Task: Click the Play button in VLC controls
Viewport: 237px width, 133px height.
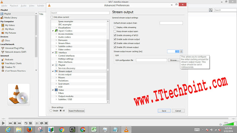Action: (3, 123)
